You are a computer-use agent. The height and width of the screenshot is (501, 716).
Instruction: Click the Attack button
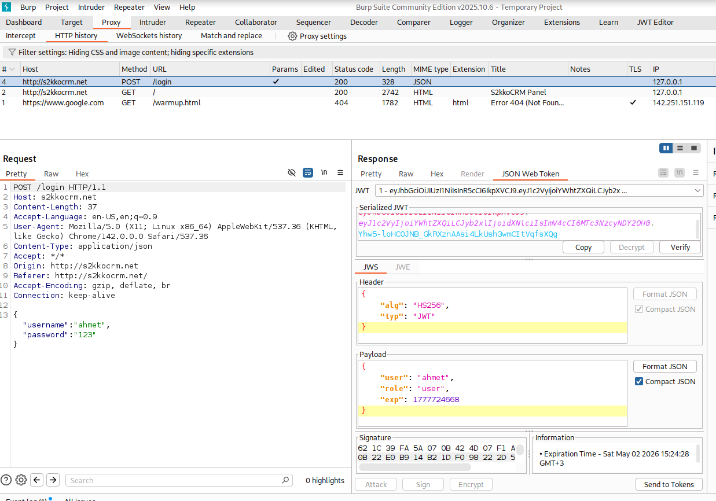pyautogui.click(x=376, y=484)
